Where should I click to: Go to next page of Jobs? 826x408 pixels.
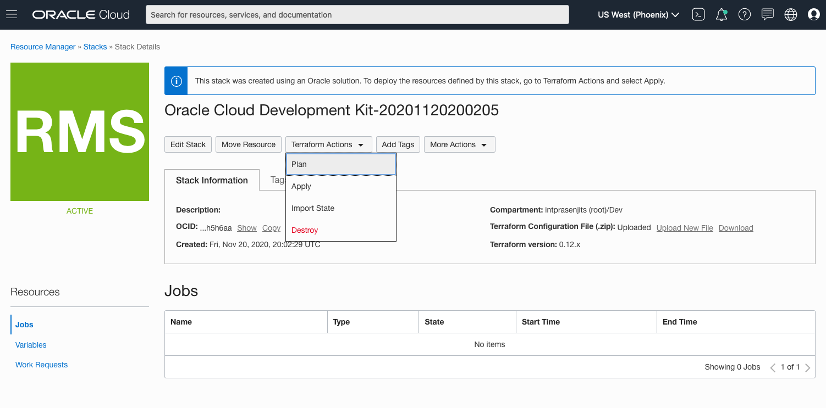pyautogui.click(x=807, y=367)
